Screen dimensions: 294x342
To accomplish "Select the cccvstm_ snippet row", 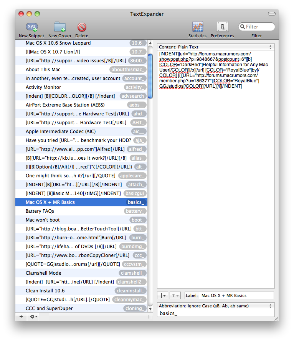I will 81,264.
